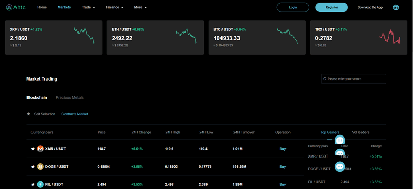413x189 pixels.
Task: Click XMR 24H high value 119.6
Action: tap(169, 149)
